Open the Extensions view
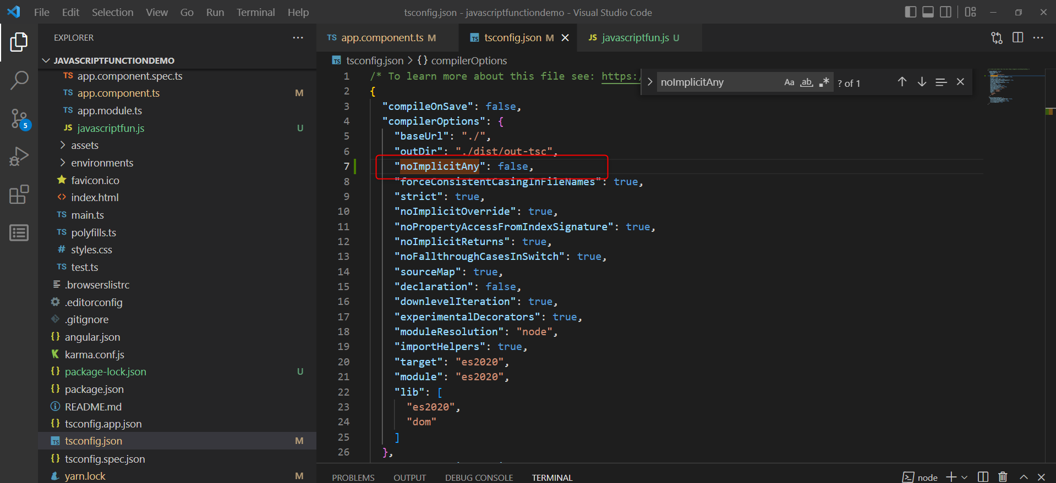The image size is (1056, 483). [x=19, y=195]
